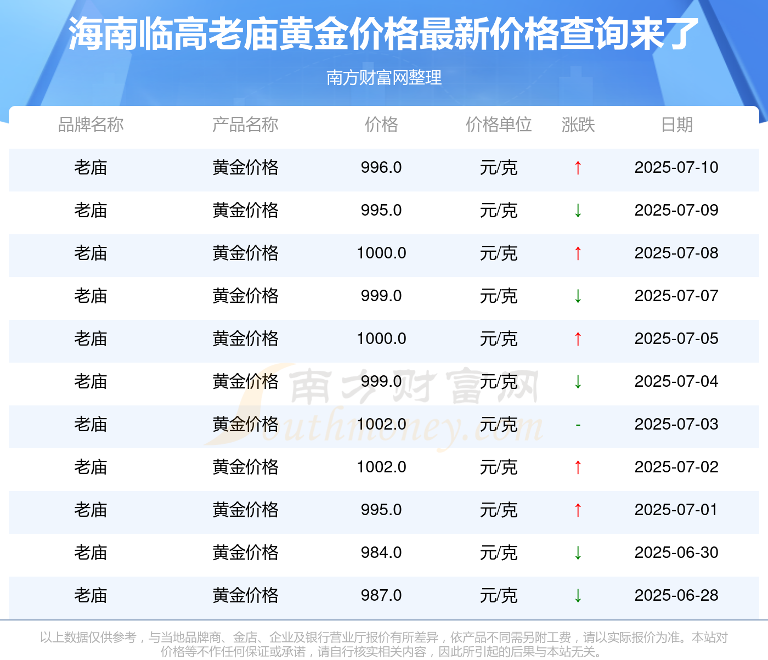Image resolution: width=768 pixels, height=660 pixels.
Task: Click the date 2025-07-02
Action: coord(676,467)
